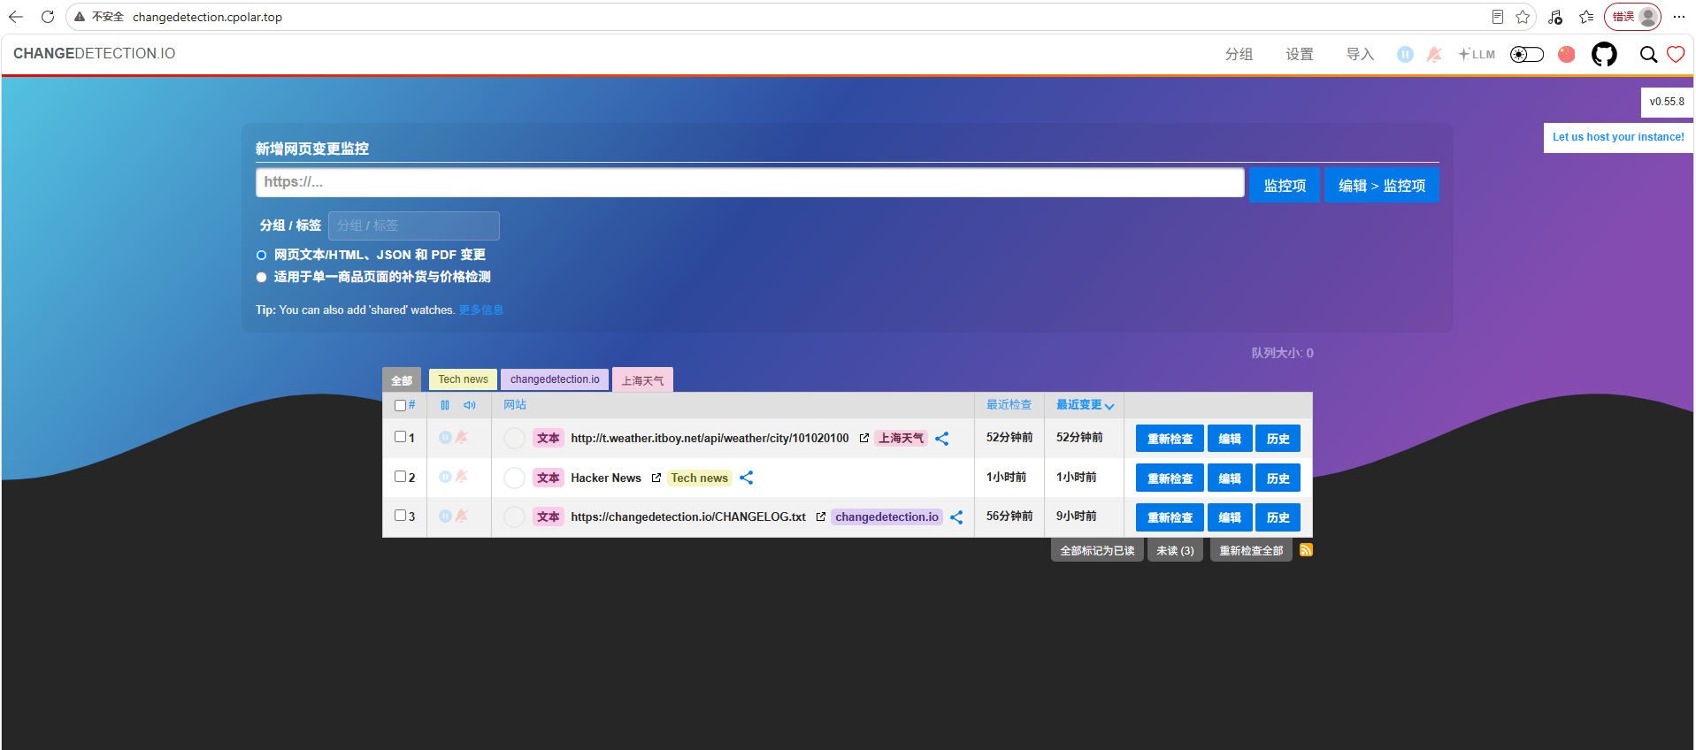Click the global mute notifications bell in header

pos(1434,54)
